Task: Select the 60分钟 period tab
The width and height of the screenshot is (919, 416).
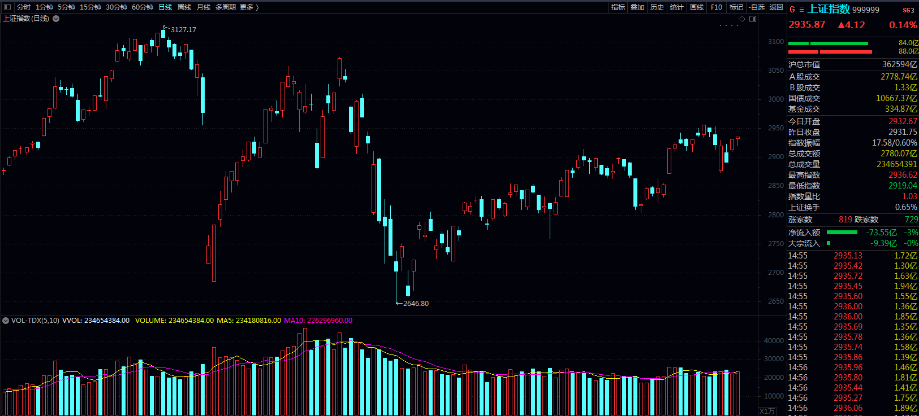Action: [143, 7]
